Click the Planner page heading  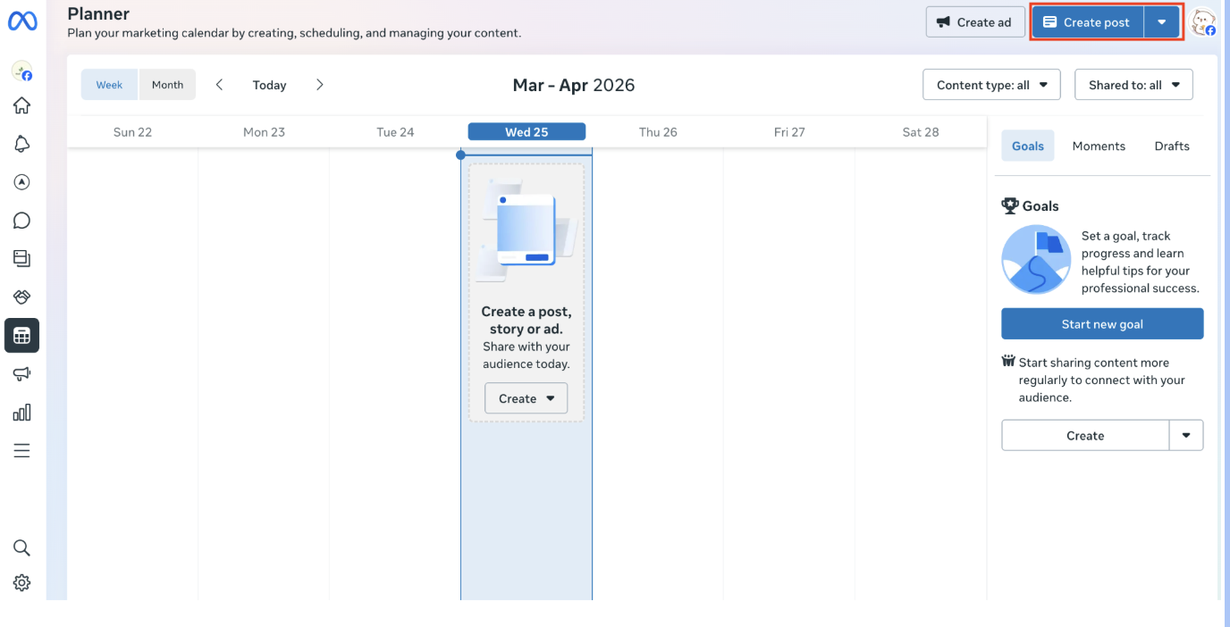click(98, 13)
